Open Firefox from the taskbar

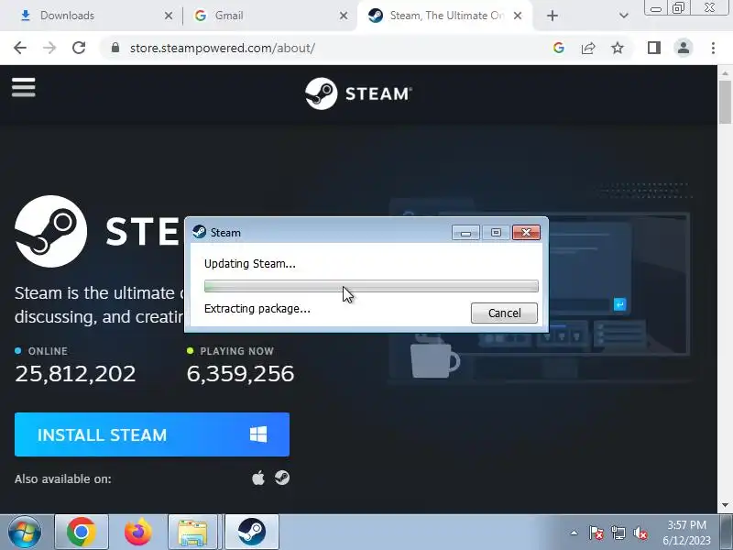(138, 532)
